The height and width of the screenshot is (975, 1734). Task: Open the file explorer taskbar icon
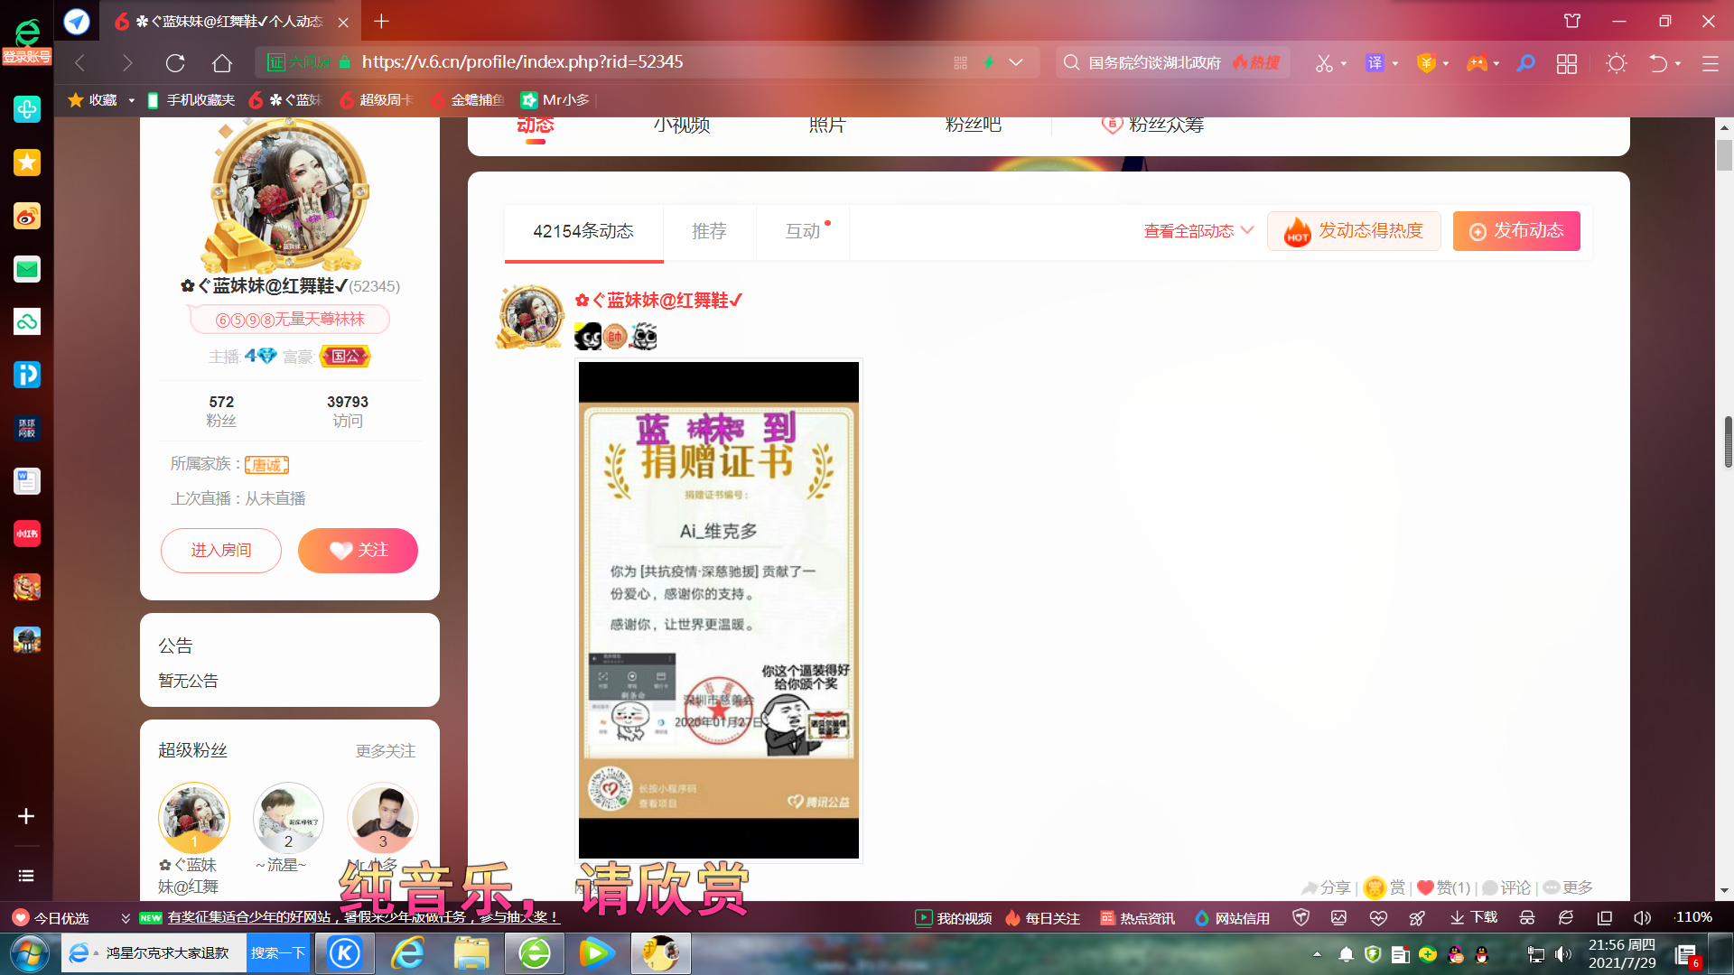click(x=471, y=953)
